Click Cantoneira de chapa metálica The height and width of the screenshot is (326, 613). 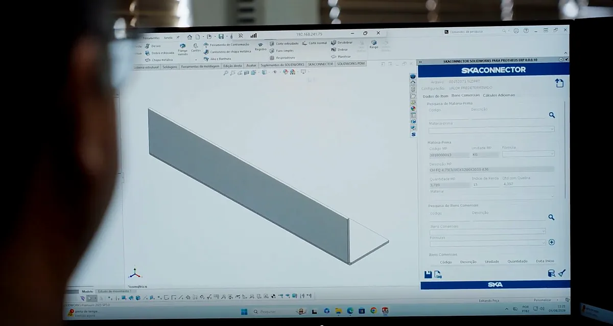(227, 52)
